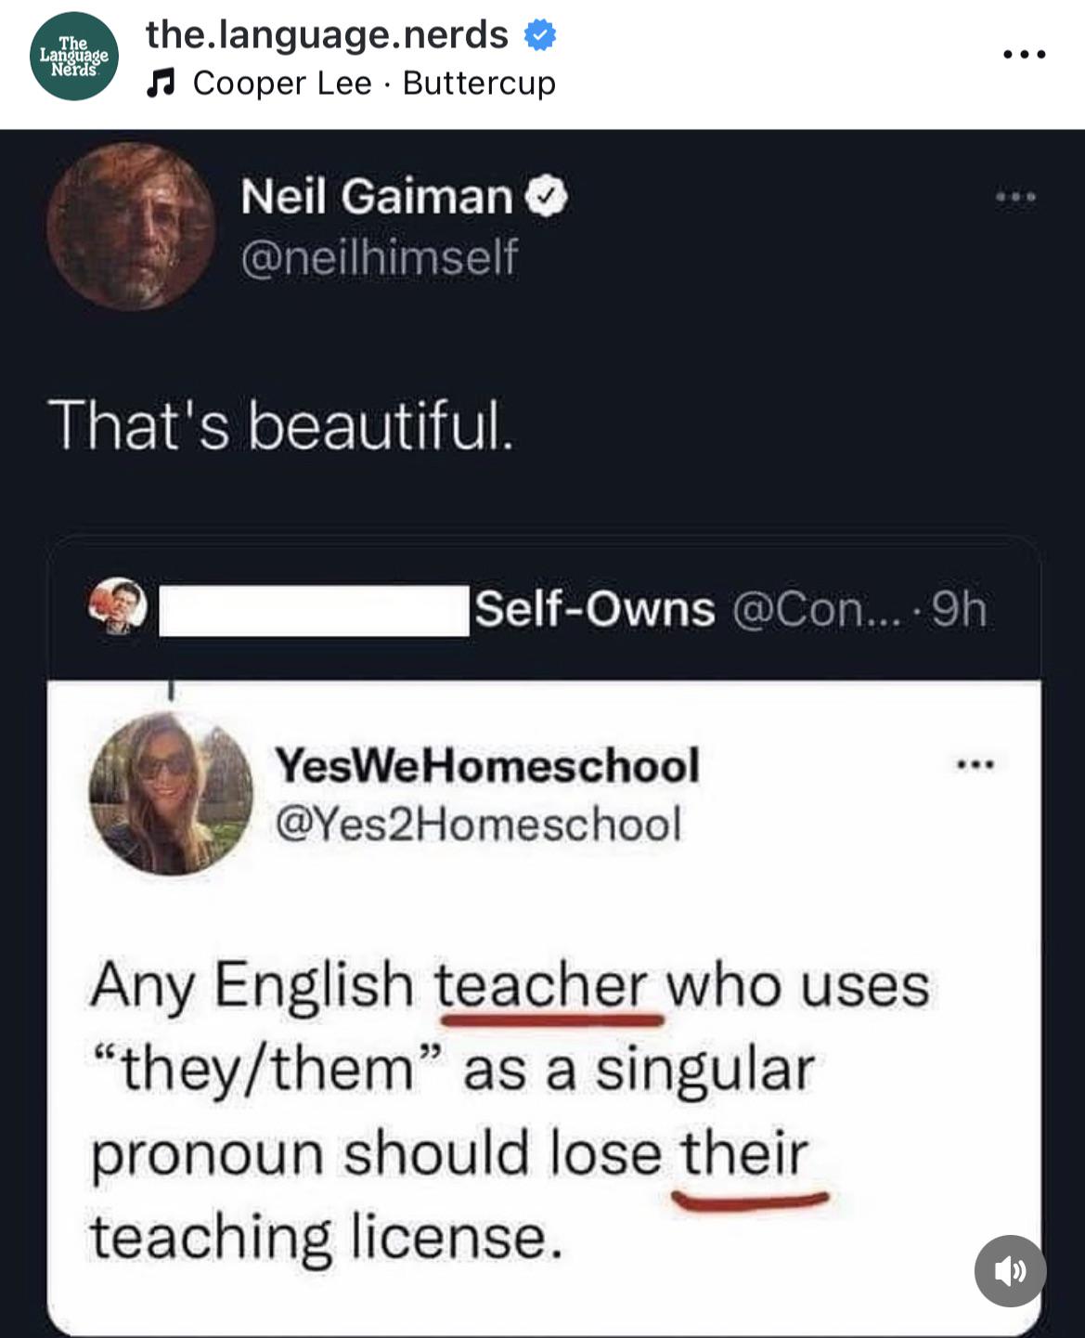Open Cooper Lee · Buttercup audio track
1085x1338 pixels.
tap(374, 84)
